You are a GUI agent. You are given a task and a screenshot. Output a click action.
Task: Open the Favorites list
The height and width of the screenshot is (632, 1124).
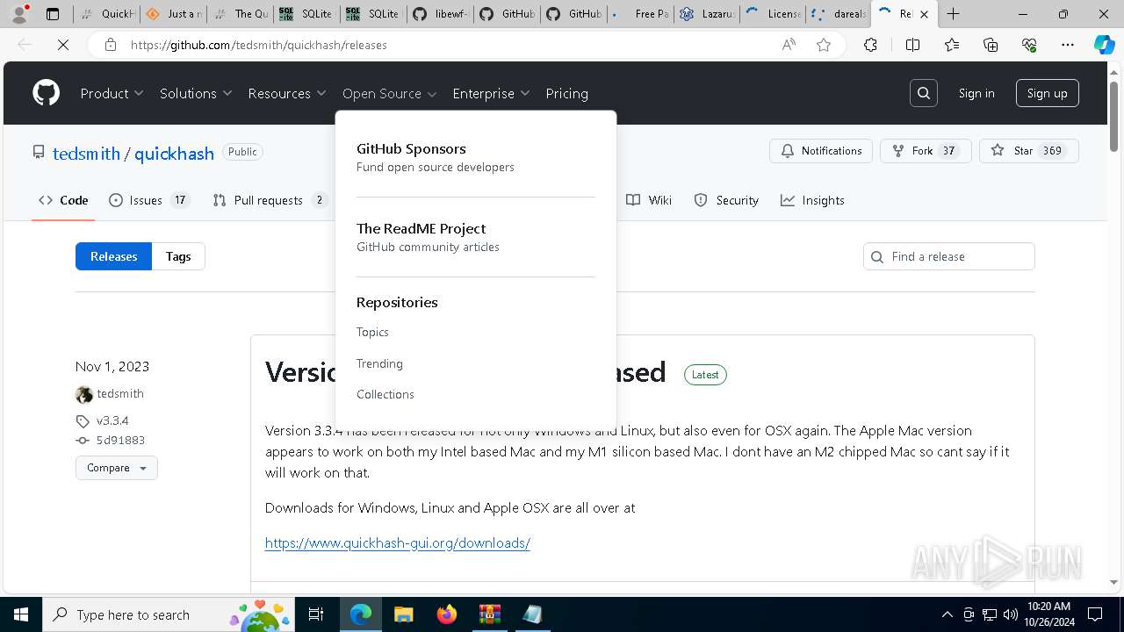point(952,45)
